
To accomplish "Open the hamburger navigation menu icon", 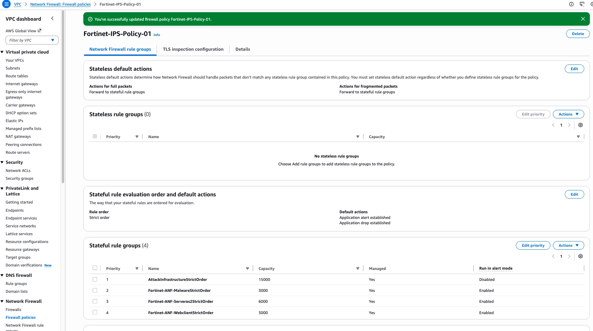I will click(x=6, y=4).
